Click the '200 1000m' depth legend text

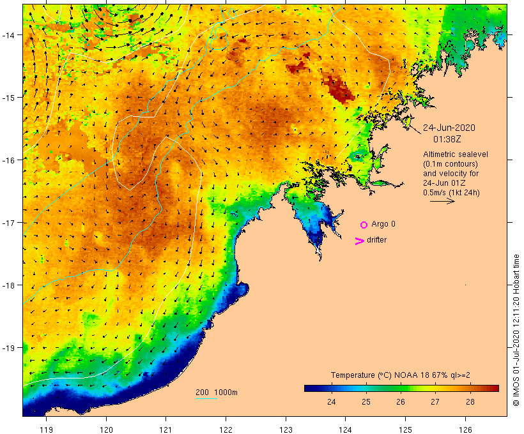click(217, 393)
